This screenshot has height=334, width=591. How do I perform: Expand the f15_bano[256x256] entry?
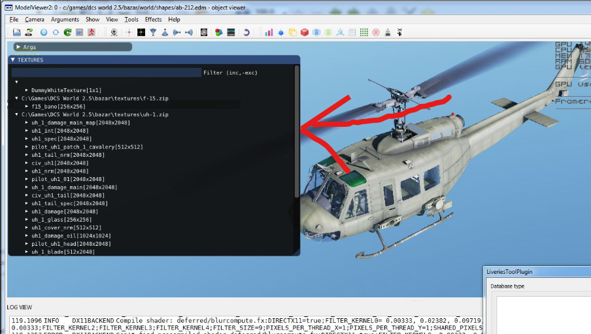click(26, 107)
